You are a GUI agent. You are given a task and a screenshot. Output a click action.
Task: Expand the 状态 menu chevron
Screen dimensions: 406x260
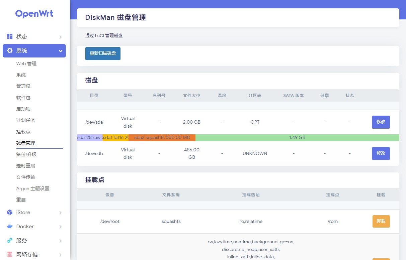pos(61,37)
